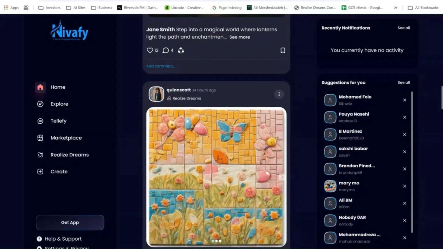Click the Help & Support question icon
The height and width of the screenshot is (249, 443).
point(39,239)
